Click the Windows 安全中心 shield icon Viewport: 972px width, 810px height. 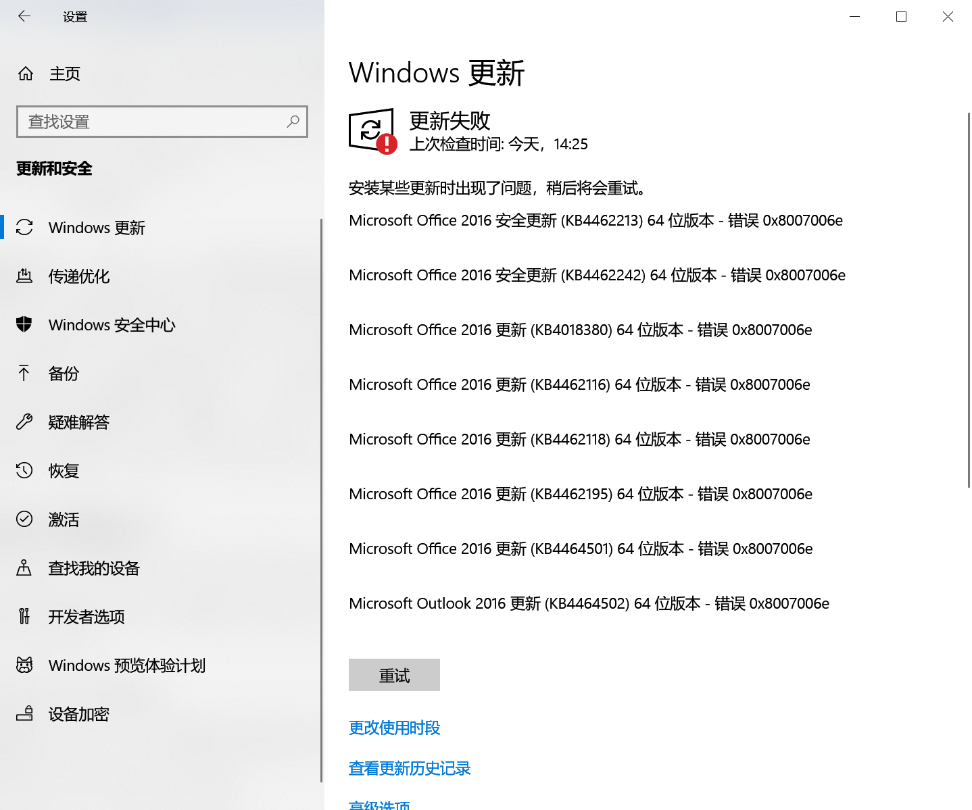tap(24, 325)
